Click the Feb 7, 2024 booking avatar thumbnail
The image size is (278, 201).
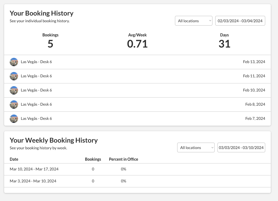14,119
